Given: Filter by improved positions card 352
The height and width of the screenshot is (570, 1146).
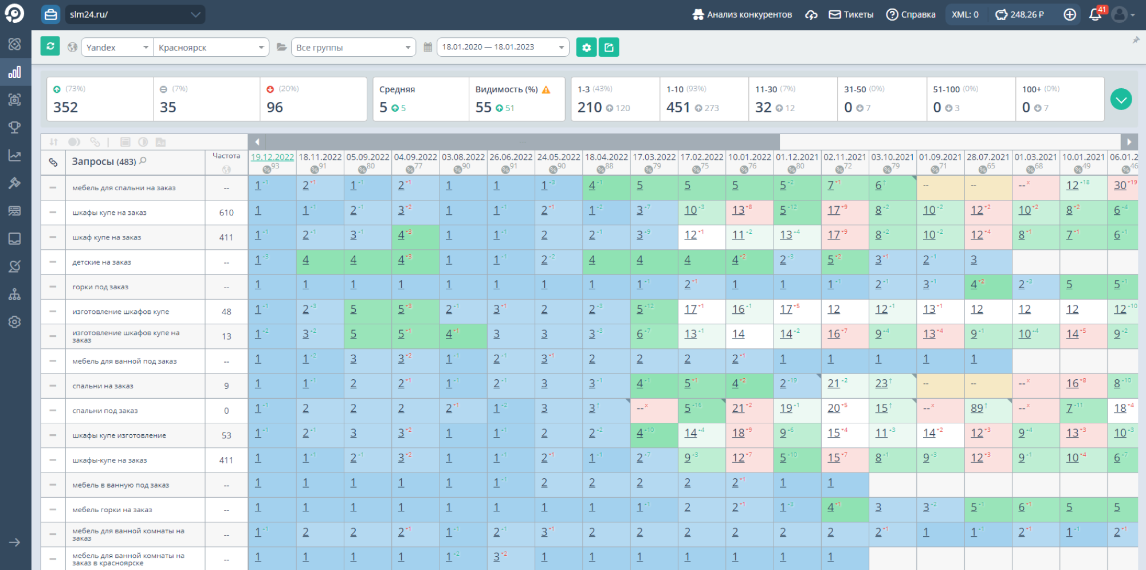Looking at the screenshot, I should (100, 99).
